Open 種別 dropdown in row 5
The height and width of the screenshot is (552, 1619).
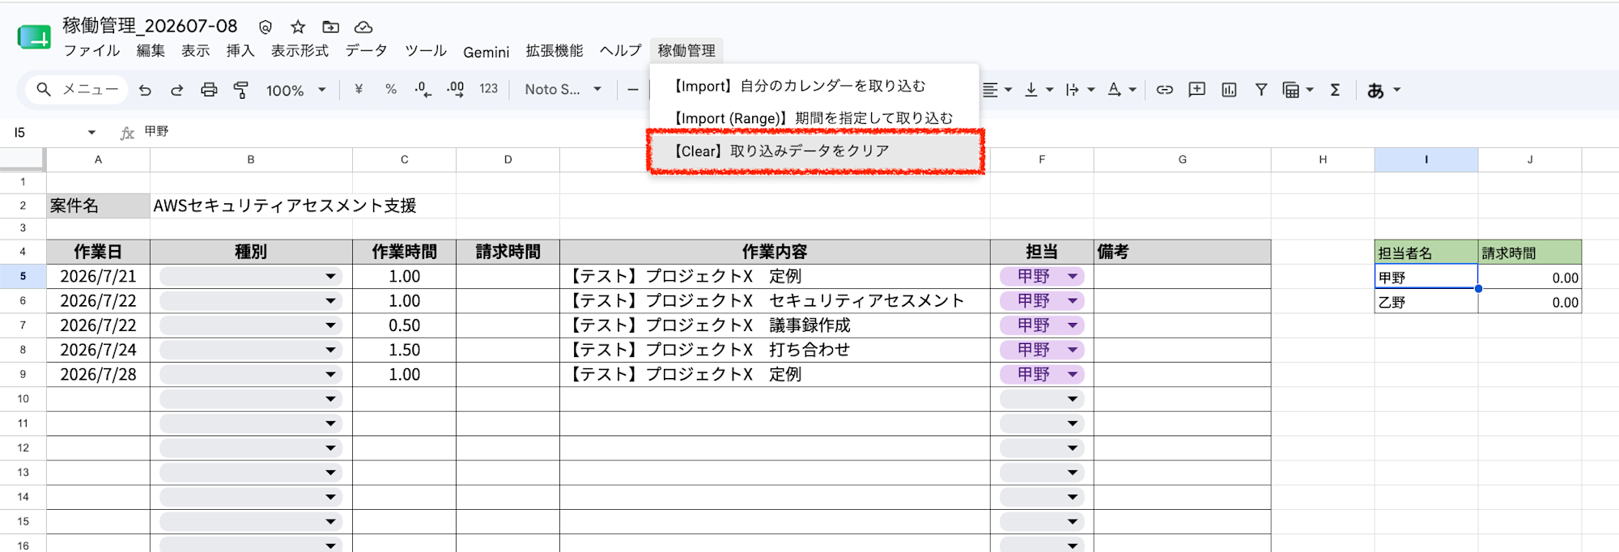(x=250, y=277)
